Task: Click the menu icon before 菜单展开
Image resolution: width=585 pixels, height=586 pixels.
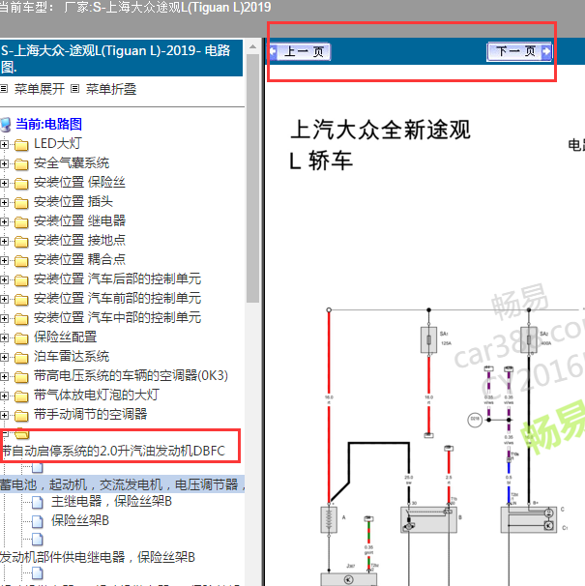Action: pyautogui.click(x=4, y=89)
